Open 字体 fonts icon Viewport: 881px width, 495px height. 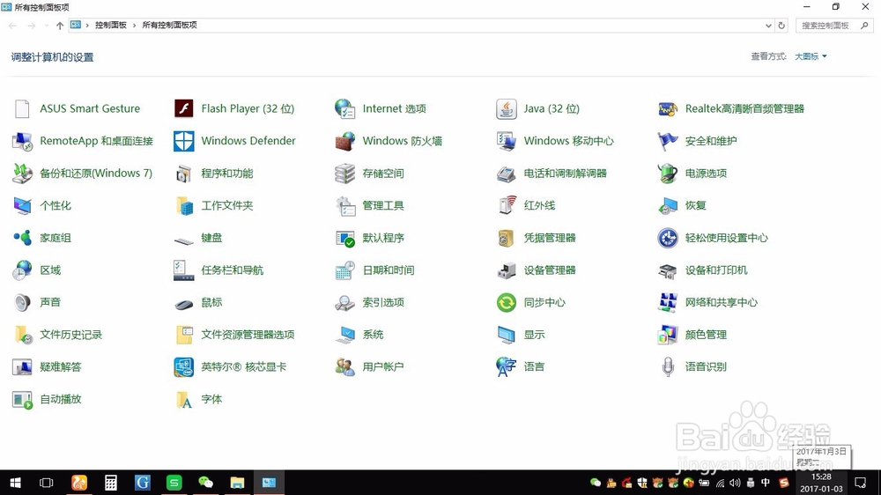click(184, 400)
